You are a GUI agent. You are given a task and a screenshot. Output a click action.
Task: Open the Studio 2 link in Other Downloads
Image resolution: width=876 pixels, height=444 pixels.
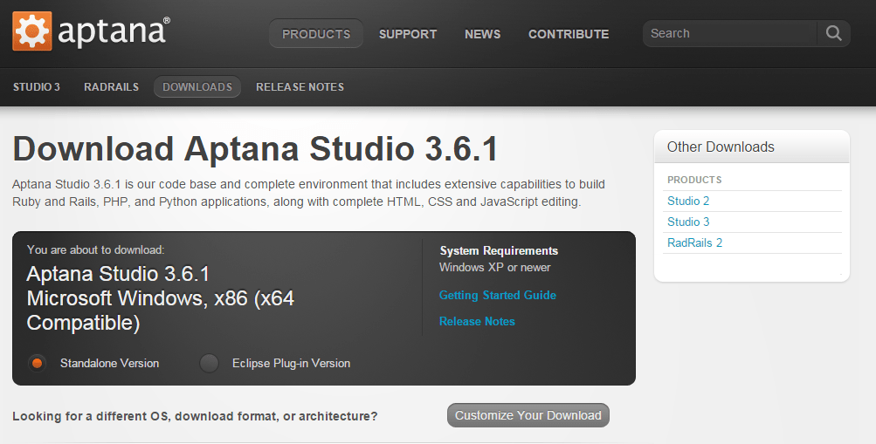point(688,201)
